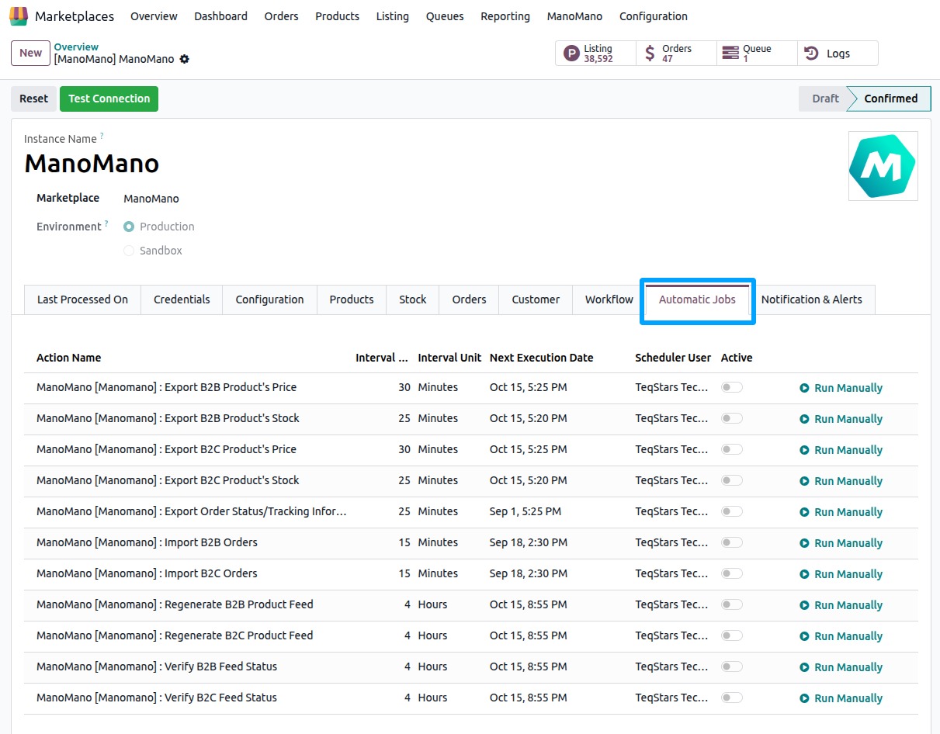Image resolution: width=940 pixels, height=734 pixels.
Task: Open the Queues menu
Action: click(445, 16)
